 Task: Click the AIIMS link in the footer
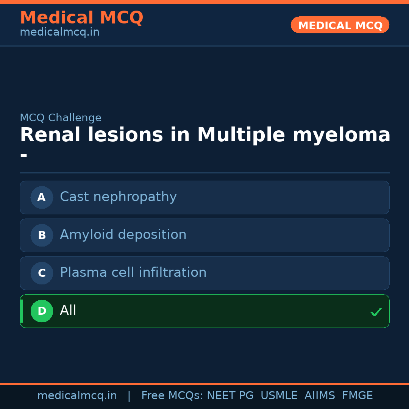tap(320, 395)
